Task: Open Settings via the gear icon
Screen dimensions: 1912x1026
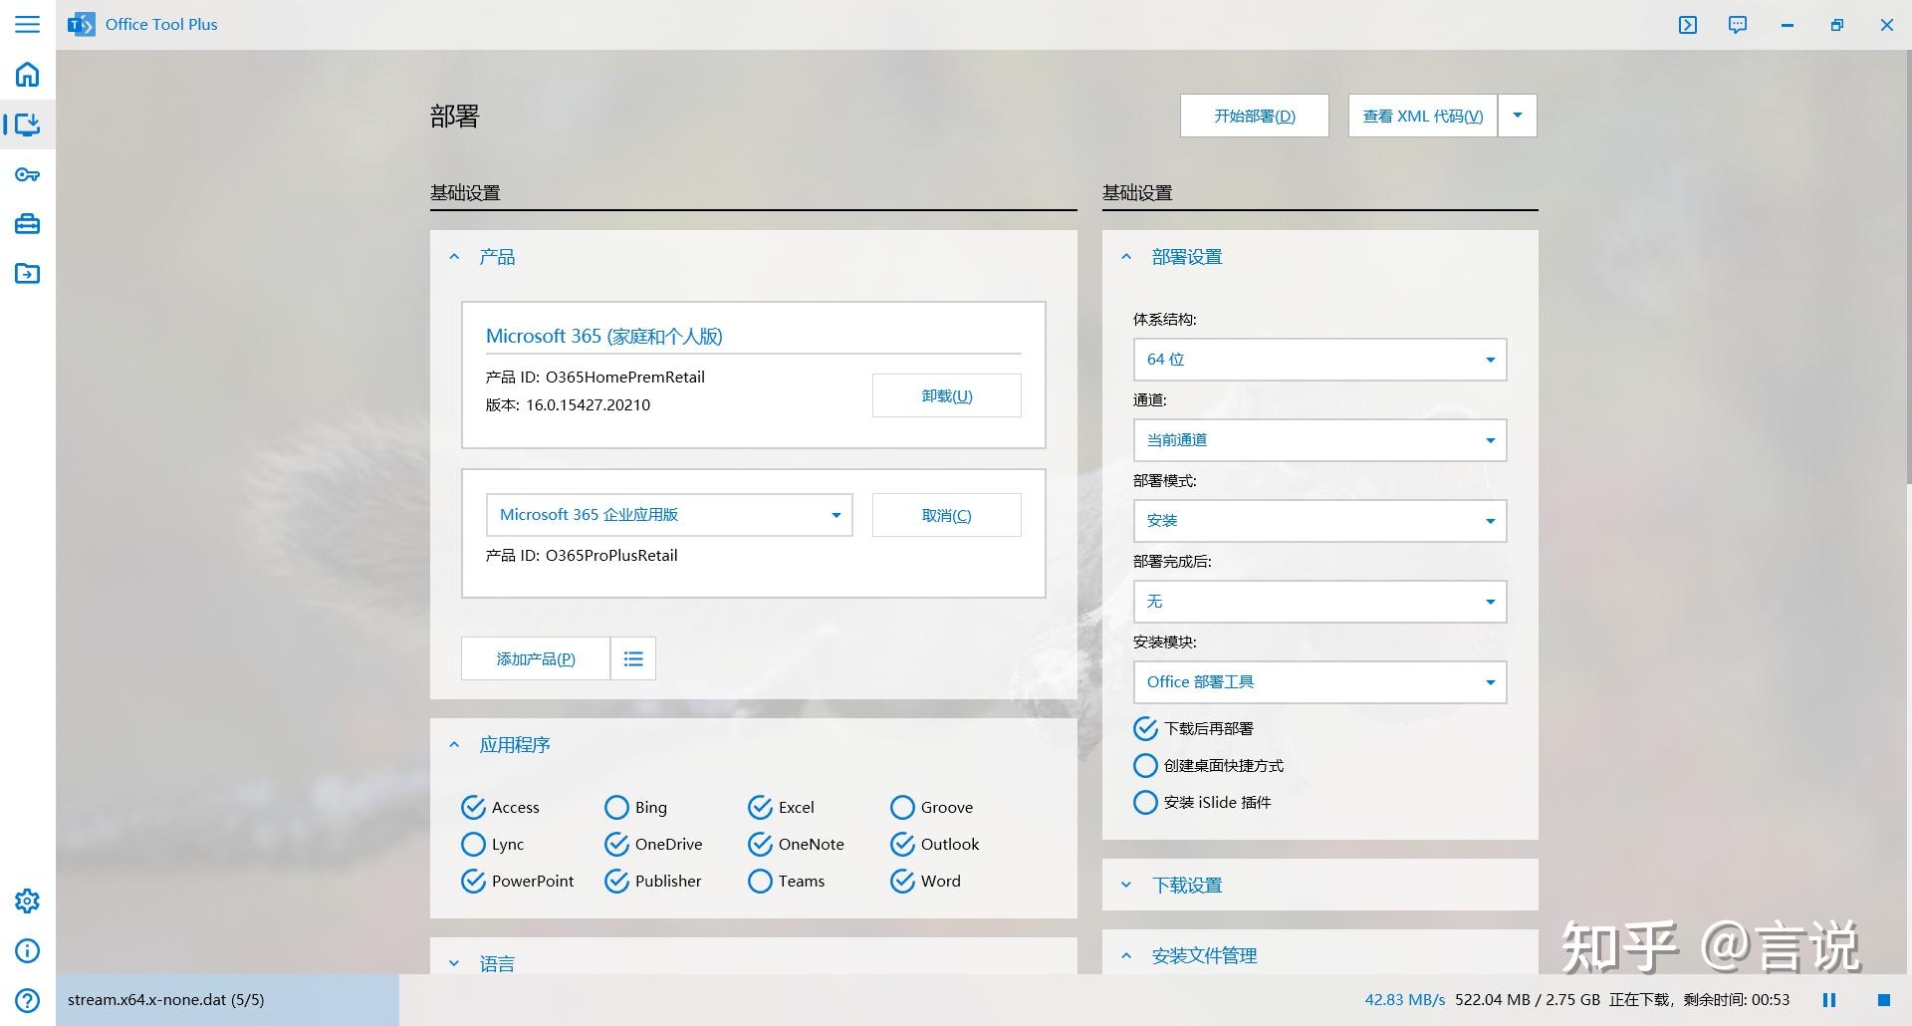Action: click(27, 900)
